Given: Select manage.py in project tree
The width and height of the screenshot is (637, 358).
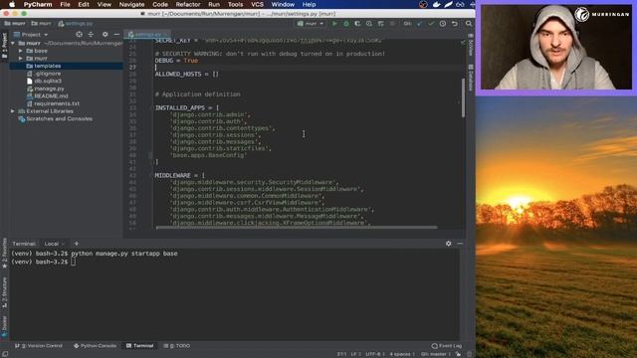Looking at the screenshot, I should pos(49,89).
